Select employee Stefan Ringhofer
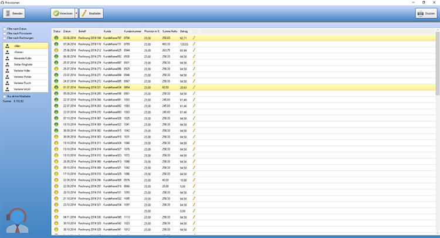This screenshot has height=238, width=440. click(x=26, y=64)
